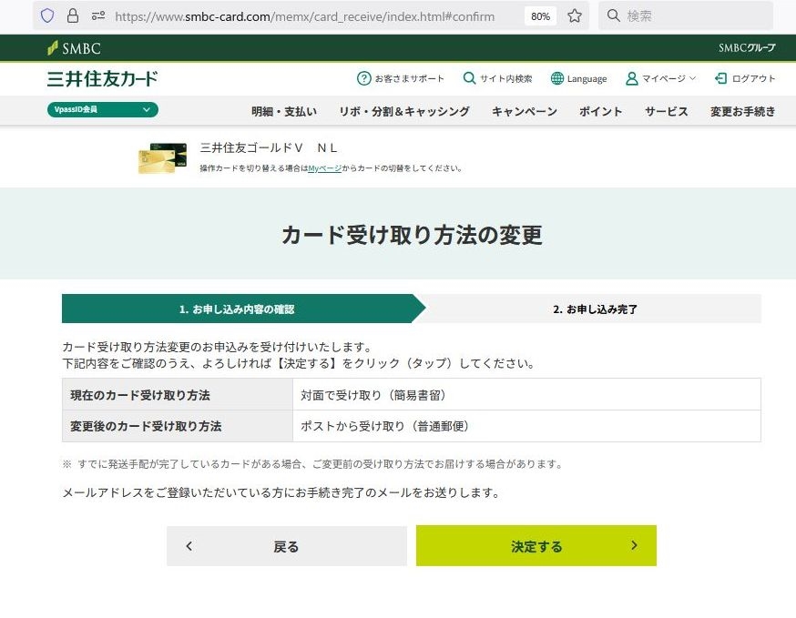This screenshot has width=796, height=618.
Task: Click the browser search box with 検索
Action: pos(685,15)
